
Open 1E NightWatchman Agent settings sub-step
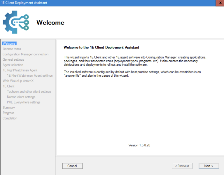pyautogui.click(x=30, y=76)
